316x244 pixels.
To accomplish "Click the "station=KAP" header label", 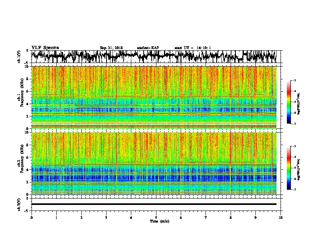I will [x=148, y=48].
